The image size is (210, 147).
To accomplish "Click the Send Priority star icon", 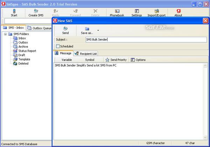I will click(x=107, y=60).
